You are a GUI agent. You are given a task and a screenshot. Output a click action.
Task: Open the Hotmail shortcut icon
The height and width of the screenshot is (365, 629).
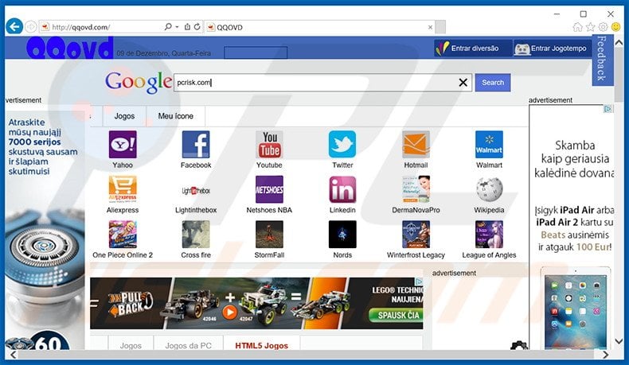(416, 144)
